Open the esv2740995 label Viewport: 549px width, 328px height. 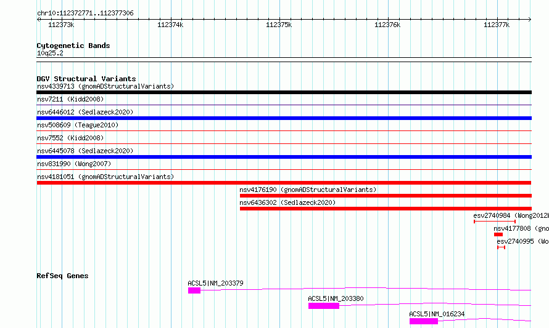click(x=522, y=241)
